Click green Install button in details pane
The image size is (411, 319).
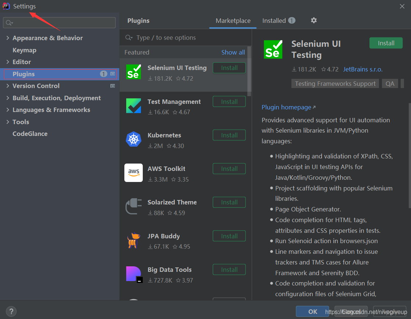(x=386, y=43)
